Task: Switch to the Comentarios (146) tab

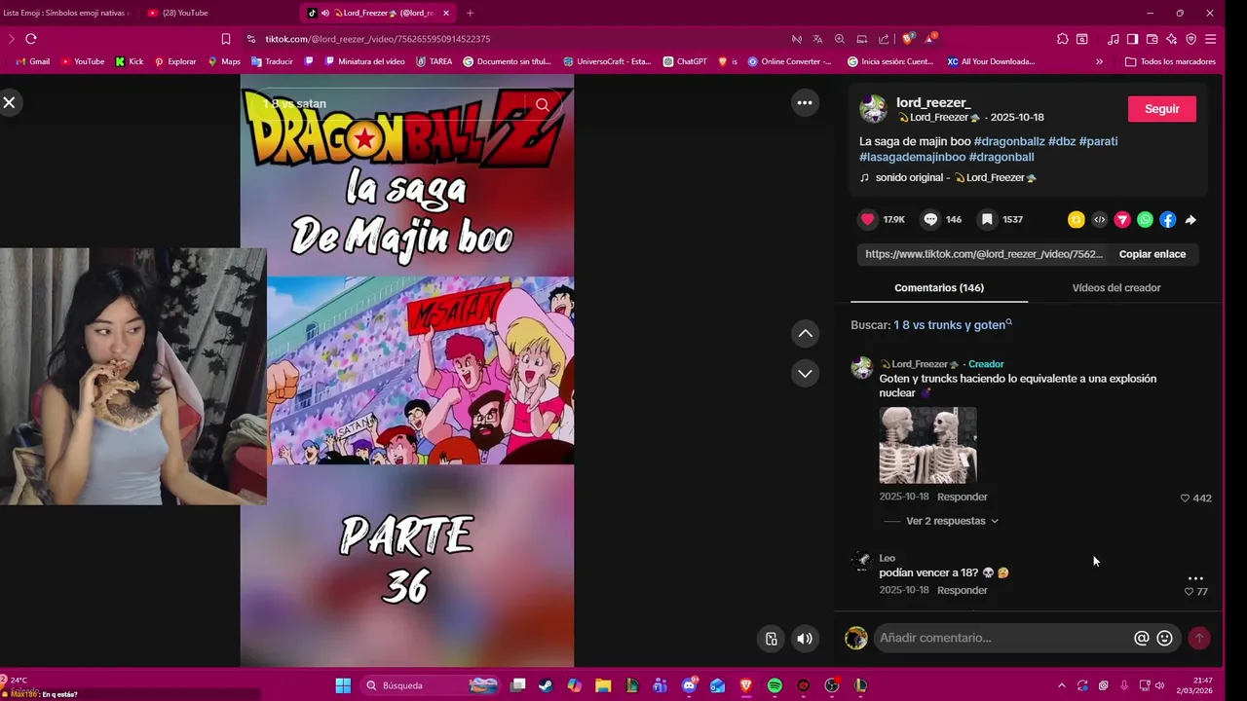Action: [939, 288]
